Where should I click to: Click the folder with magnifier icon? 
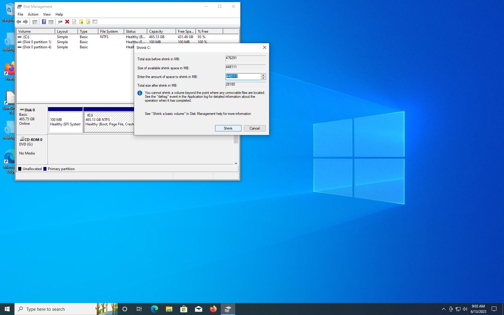click(88, 22)
